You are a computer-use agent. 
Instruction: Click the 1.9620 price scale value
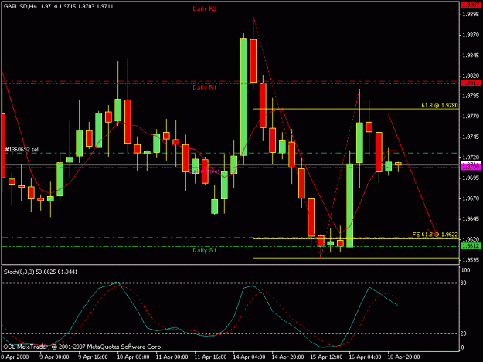(x=471, y=239)
